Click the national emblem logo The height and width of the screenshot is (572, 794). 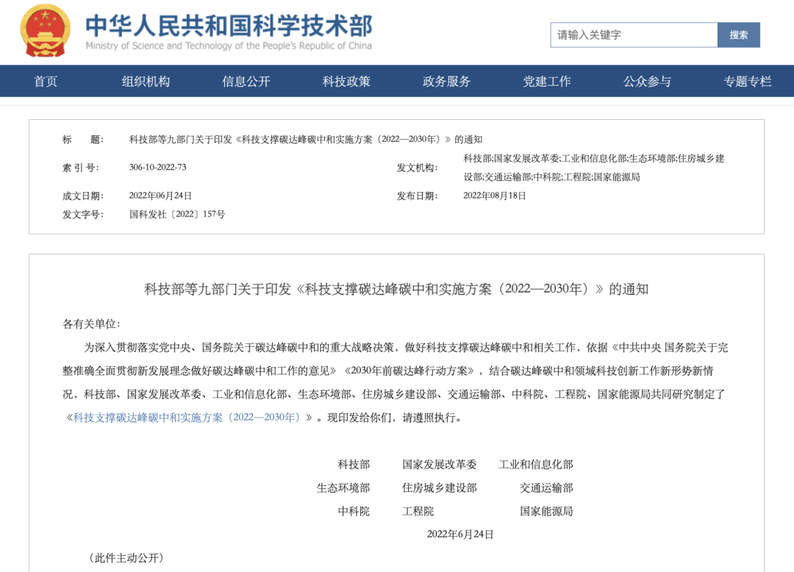click(x=46, y=31)
